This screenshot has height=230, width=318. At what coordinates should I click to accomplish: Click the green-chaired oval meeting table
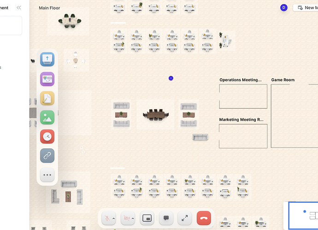70,21
